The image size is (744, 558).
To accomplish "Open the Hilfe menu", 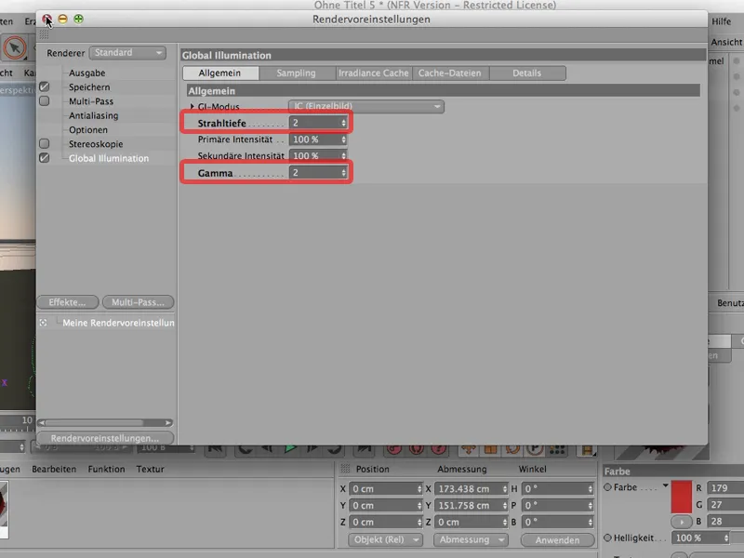I will (x=722, y=21).
